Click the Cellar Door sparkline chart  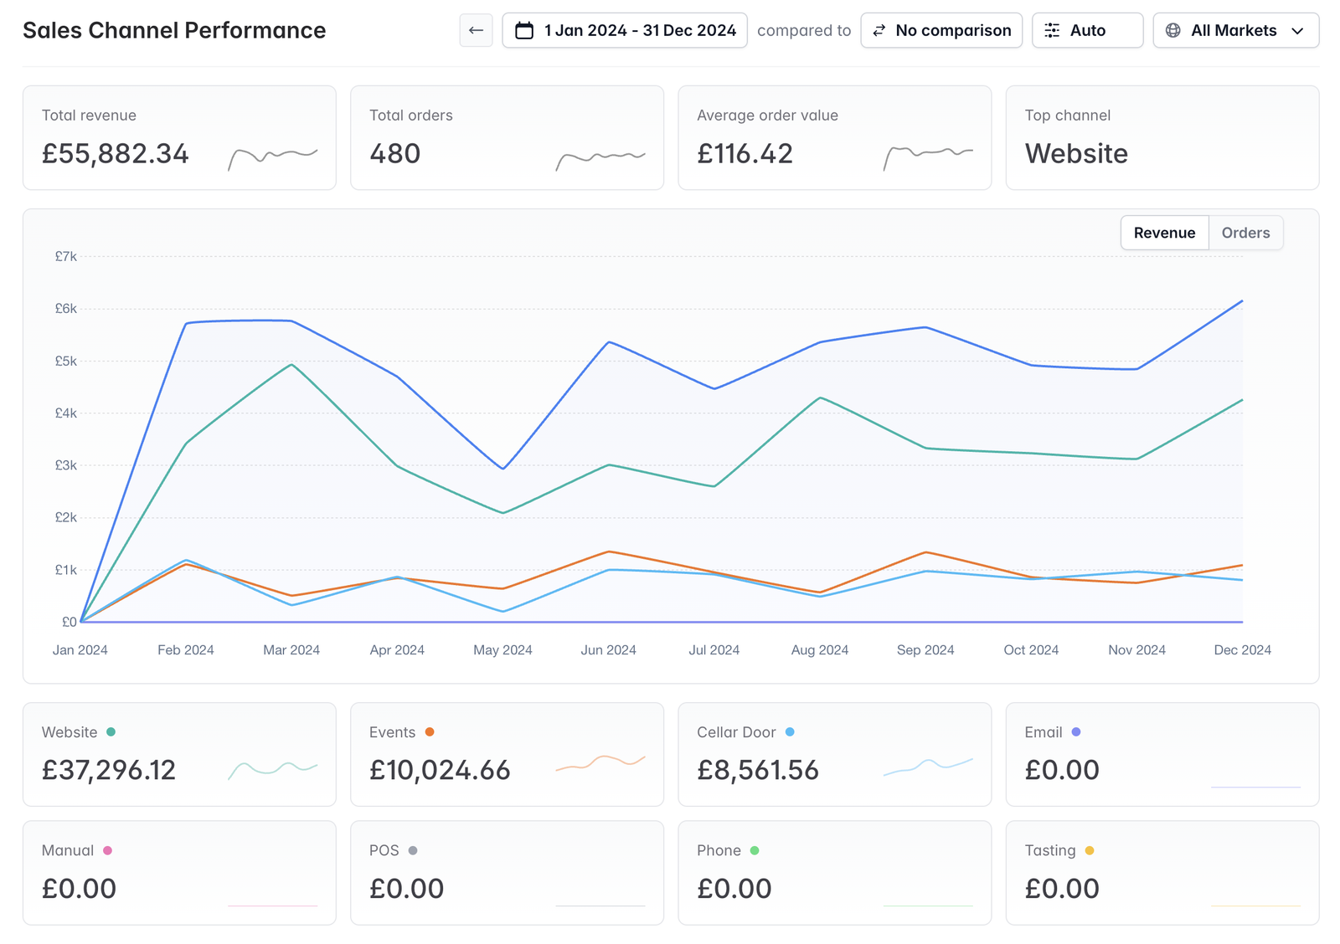pos(928,767)
